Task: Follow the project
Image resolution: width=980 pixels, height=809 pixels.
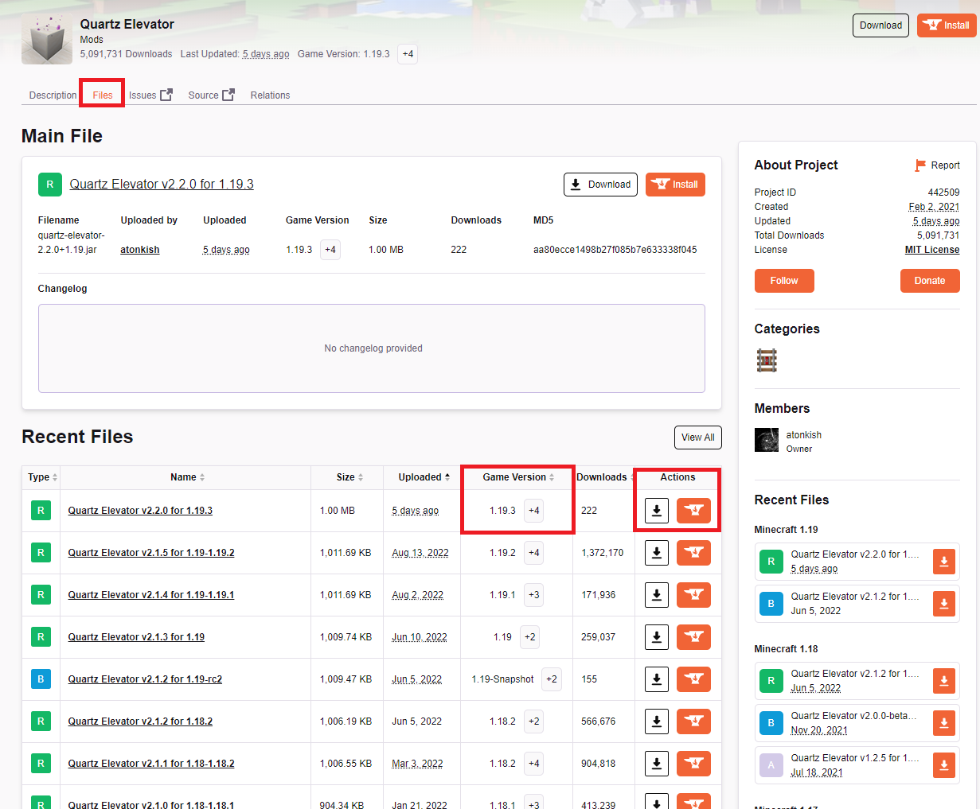Action: pyautogui.click(x=784, y=281)
